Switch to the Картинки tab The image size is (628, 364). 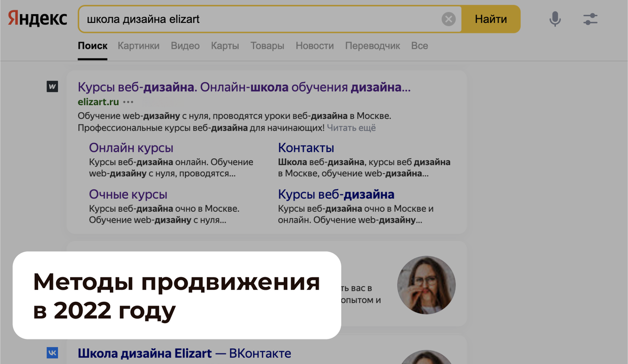[139, 46]
